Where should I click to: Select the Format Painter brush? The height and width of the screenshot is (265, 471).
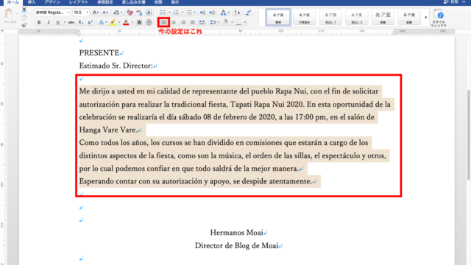[24, 24]
